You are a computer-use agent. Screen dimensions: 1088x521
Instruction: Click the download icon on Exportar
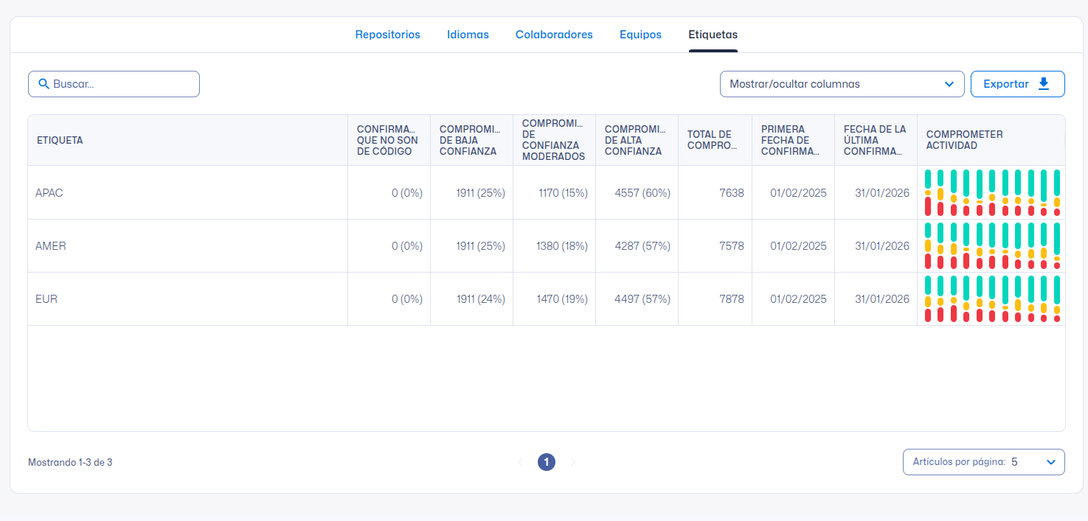[x=1044, y=84]
